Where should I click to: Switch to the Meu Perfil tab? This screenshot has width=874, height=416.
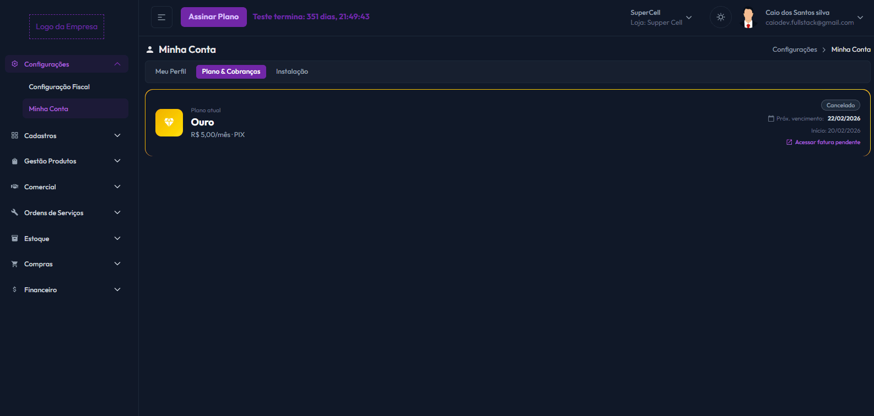tap(171, 72)
